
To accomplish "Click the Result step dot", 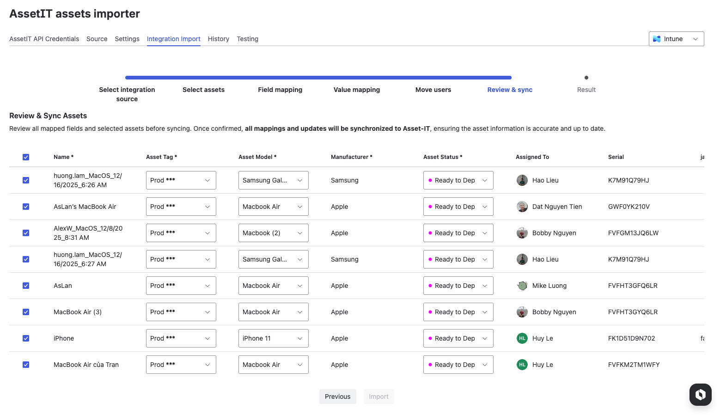I will click(x=586, y=78).
